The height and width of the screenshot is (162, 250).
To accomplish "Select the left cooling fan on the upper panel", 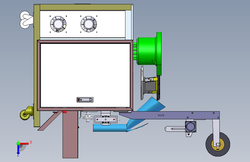I will (58, 24).
